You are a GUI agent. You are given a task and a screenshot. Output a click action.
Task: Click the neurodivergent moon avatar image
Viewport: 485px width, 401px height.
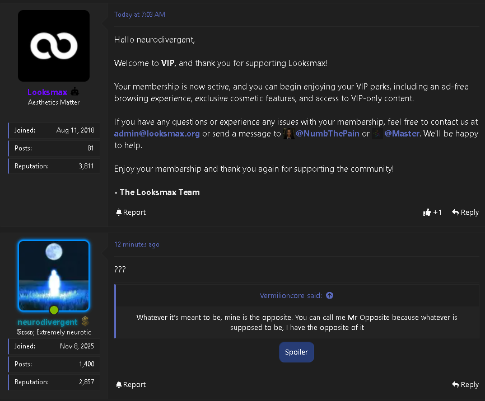[54, 276]
